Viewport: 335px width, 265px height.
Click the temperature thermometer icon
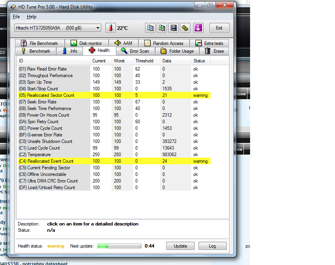tap(111, 28)
